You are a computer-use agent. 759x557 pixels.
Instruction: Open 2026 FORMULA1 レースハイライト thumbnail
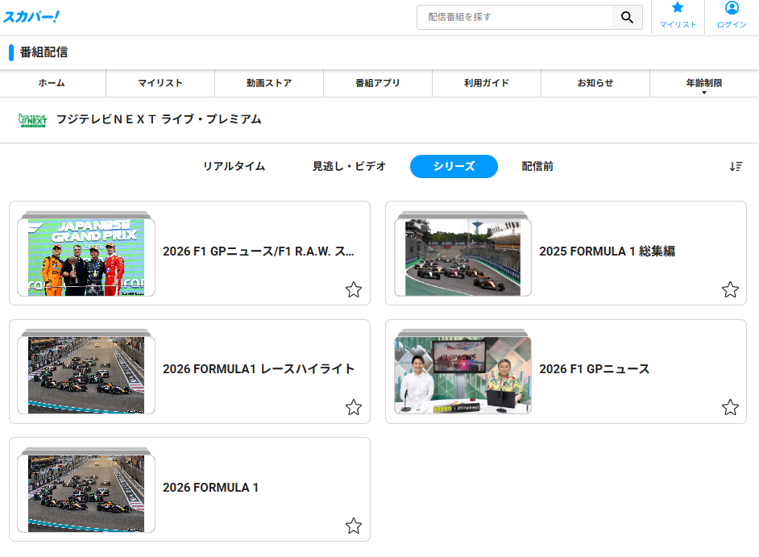coord(86,375)
